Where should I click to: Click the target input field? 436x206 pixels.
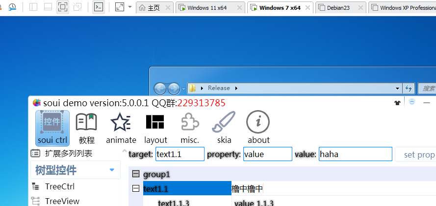click(x=180, y=154)
